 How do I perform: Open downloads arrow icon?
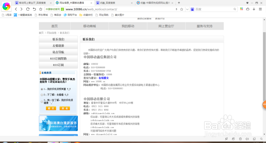(254, 9)
